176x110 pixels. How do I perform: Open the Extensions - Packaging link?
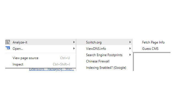point(51,69)
